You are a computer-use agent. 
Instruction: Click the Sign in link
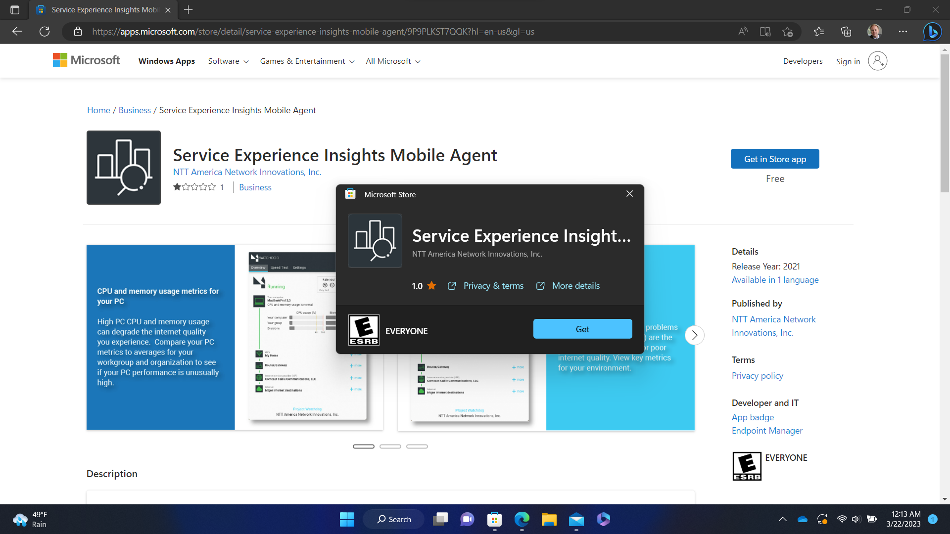click(848, 61)
